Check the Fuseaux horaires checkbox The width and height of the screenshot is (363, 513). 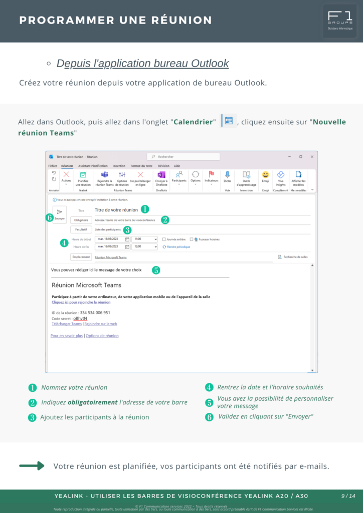point(192,239)
